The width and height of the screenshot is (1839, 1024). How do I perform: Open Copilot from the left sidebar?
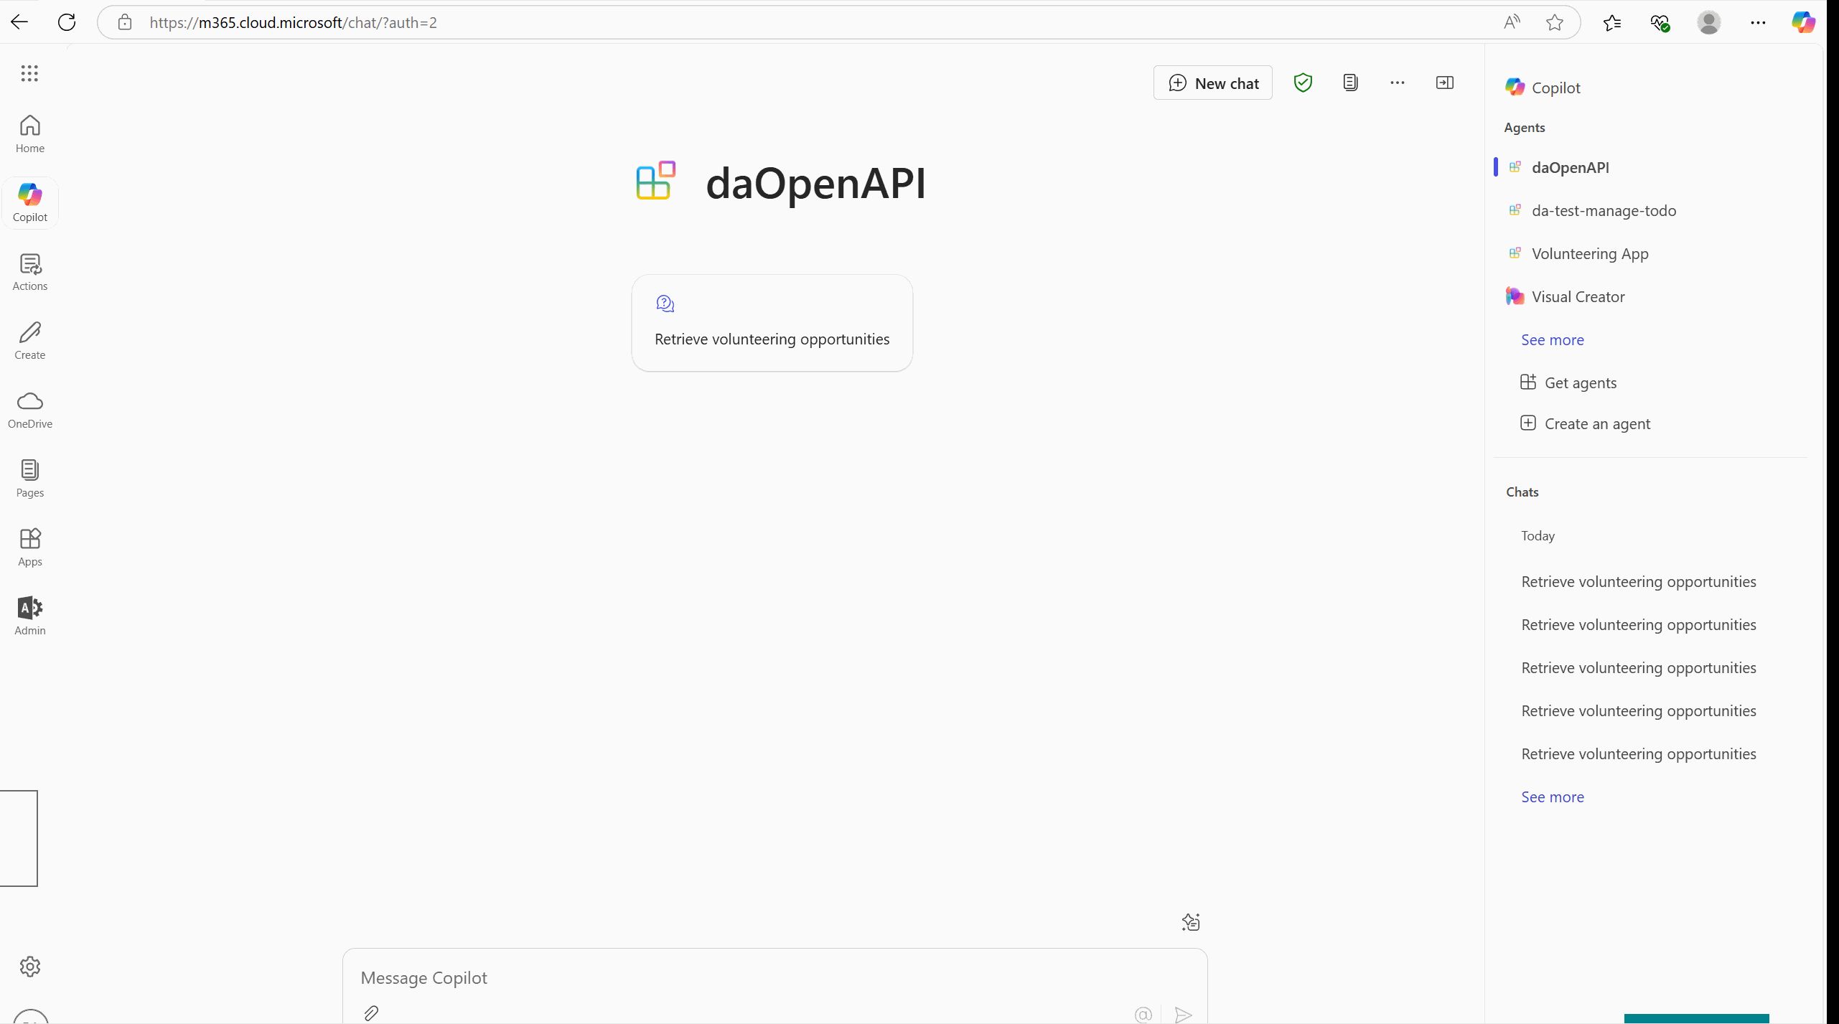[x=29, y=202]
